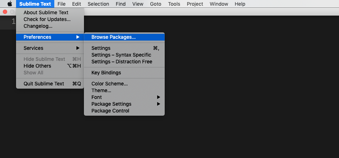Select Browse Packages...
339x158 pixels.
point(124,37)
